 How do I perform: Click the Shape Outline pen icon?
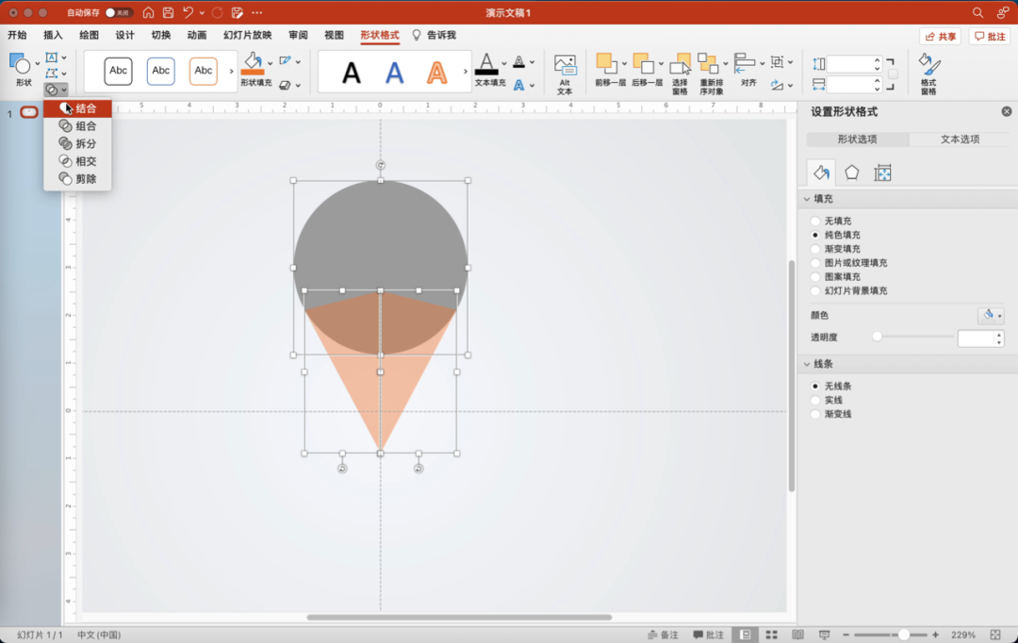(285, 60)
